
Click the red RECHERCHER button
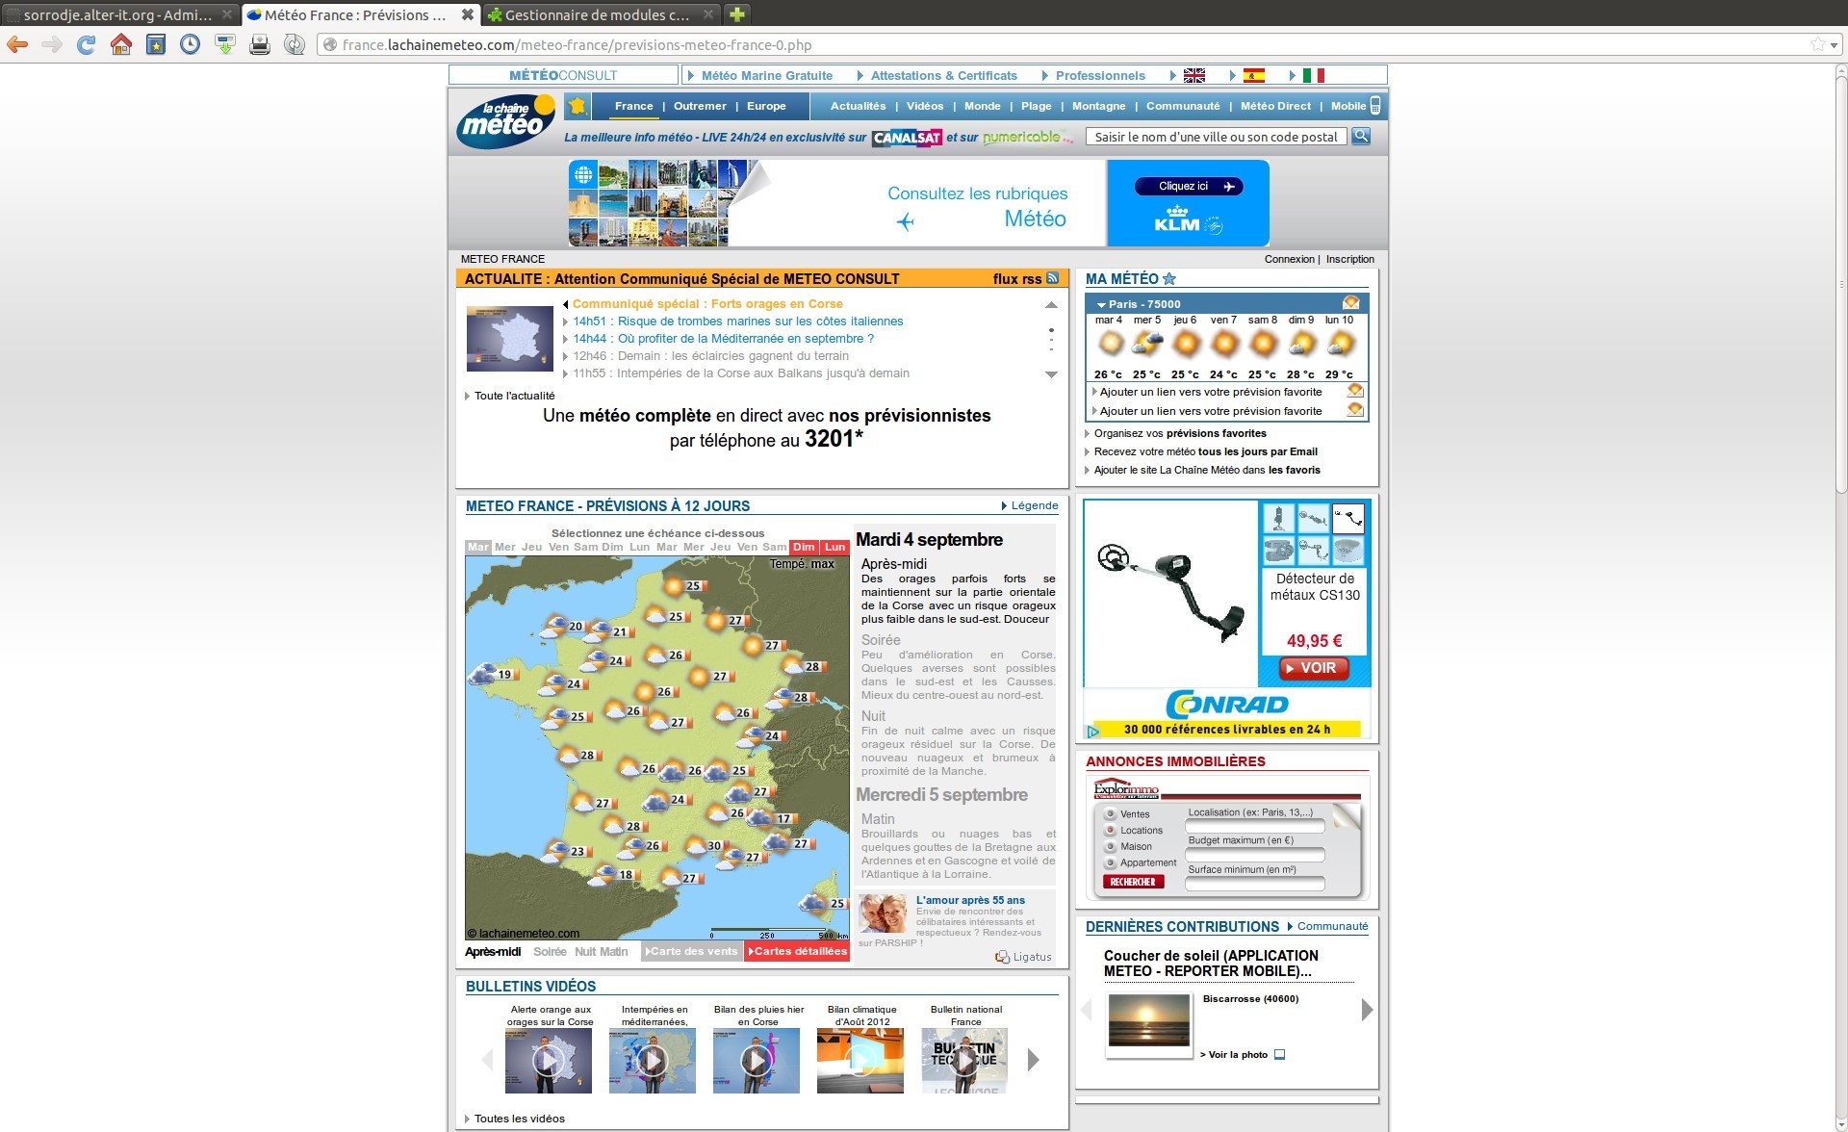tap(1133, 882)
